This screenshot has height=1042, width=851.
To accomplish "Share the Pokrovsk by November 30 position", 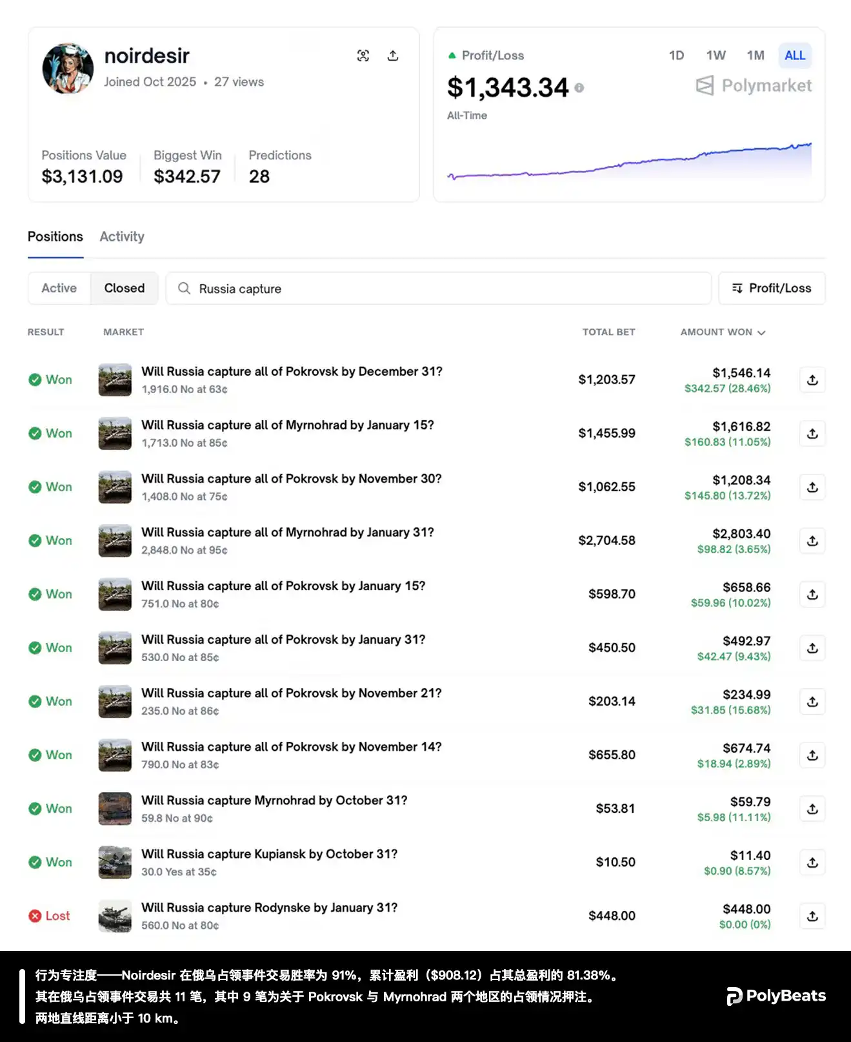I will (x=812, y=487).
